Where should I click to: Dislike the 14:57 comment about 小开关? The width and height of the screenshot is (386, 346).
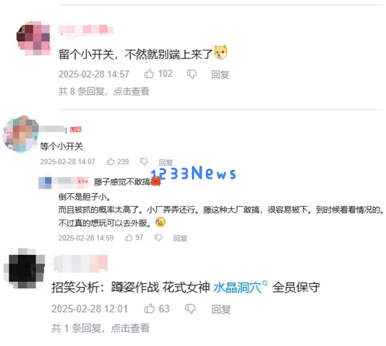192,74
